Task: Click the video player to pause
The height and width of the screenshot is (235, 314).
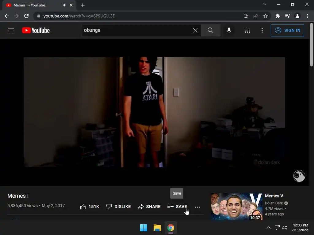Action: pos(154,112)
